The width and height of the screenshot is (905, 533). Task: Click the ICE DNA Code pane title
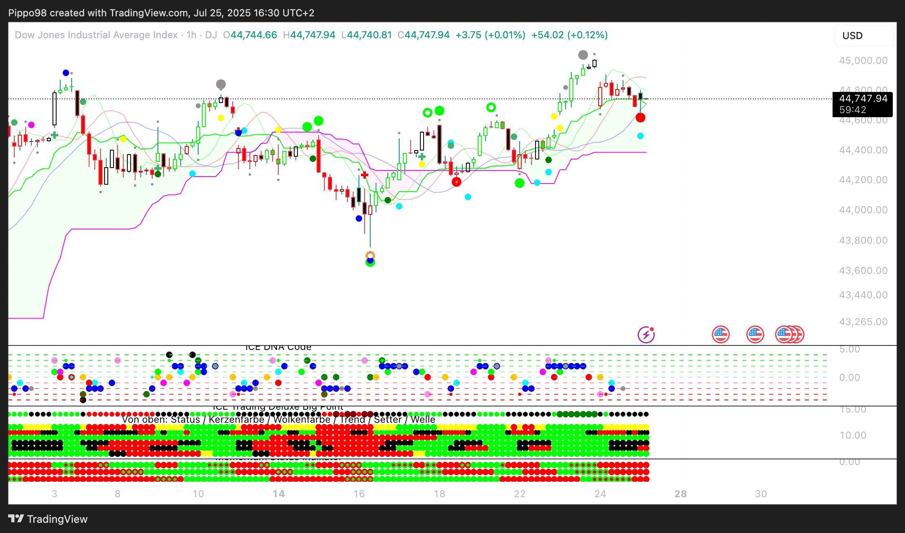click(x=278, y=347)
